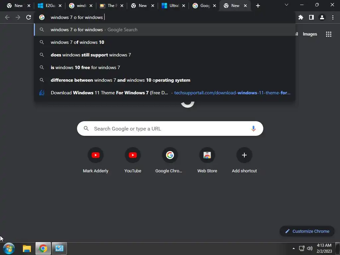Switch to the Ultral tab
This screenshot has width=340, height=255.
173,6
